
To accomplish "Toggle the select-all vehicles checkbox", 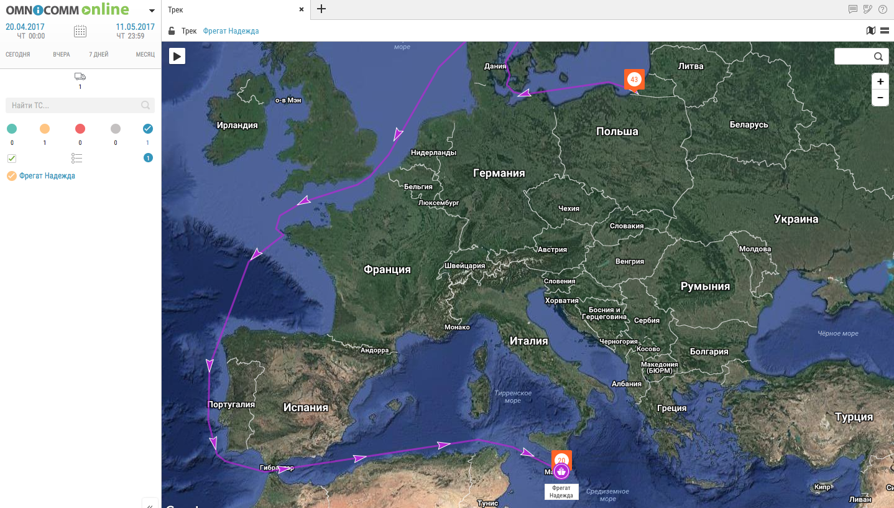I will (12, 158).
